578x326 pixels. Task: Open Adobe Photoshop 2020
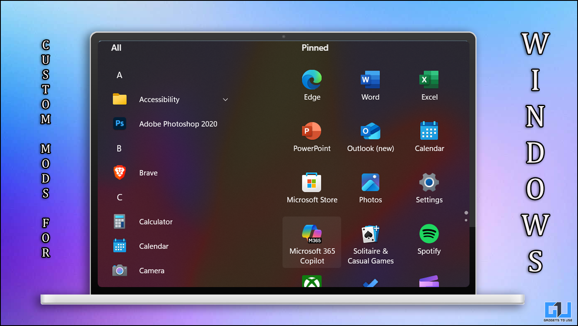pos(178,123)
